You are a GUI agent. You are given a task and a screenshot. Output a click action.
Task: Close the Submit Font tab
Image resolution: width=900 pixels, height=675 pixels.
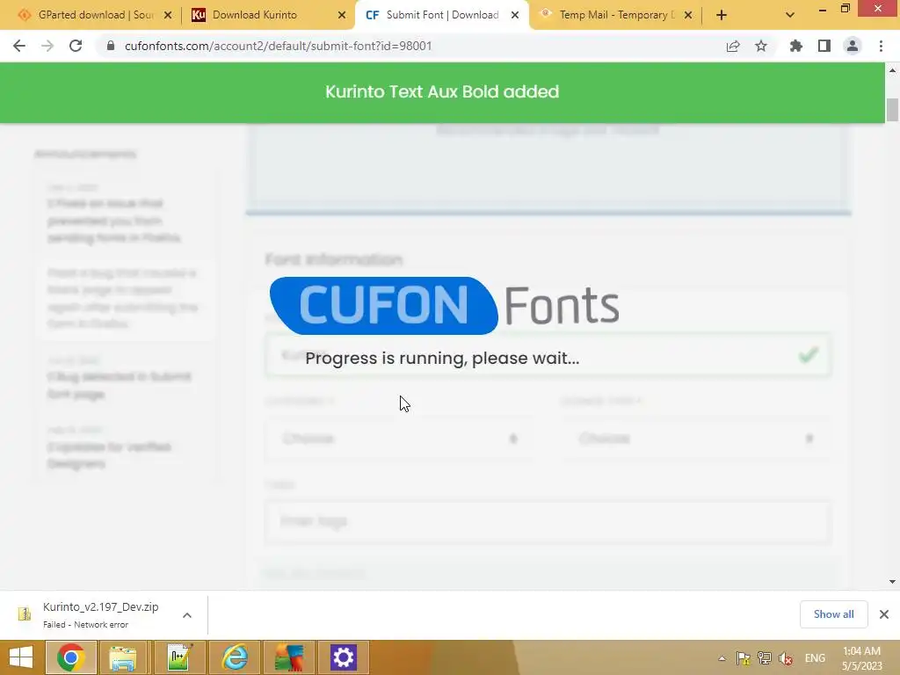[x=515, y=16]
